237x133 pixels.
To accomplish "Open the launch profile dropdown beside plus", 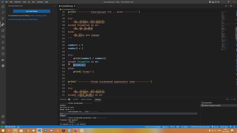I will pyautogui.click(x=229, y=99).
